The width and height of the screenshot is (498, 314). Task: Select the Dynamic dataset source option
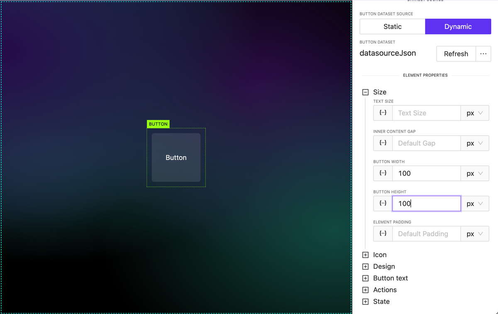(x=458, y=26)
